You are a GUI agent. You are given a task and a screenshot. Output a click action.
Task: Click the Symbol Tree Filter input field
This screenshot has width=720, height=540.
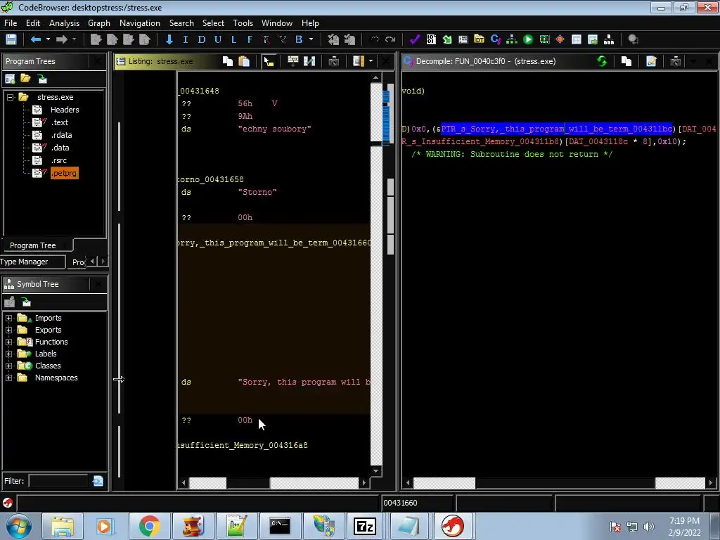(x=58, y=481)
